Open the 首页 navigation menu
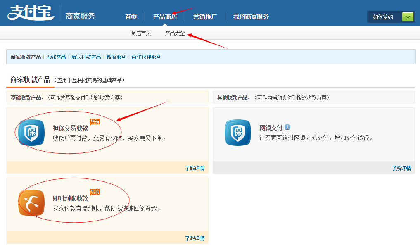Image resolution: width=420 pixels, height=252 pixels. 131,17
